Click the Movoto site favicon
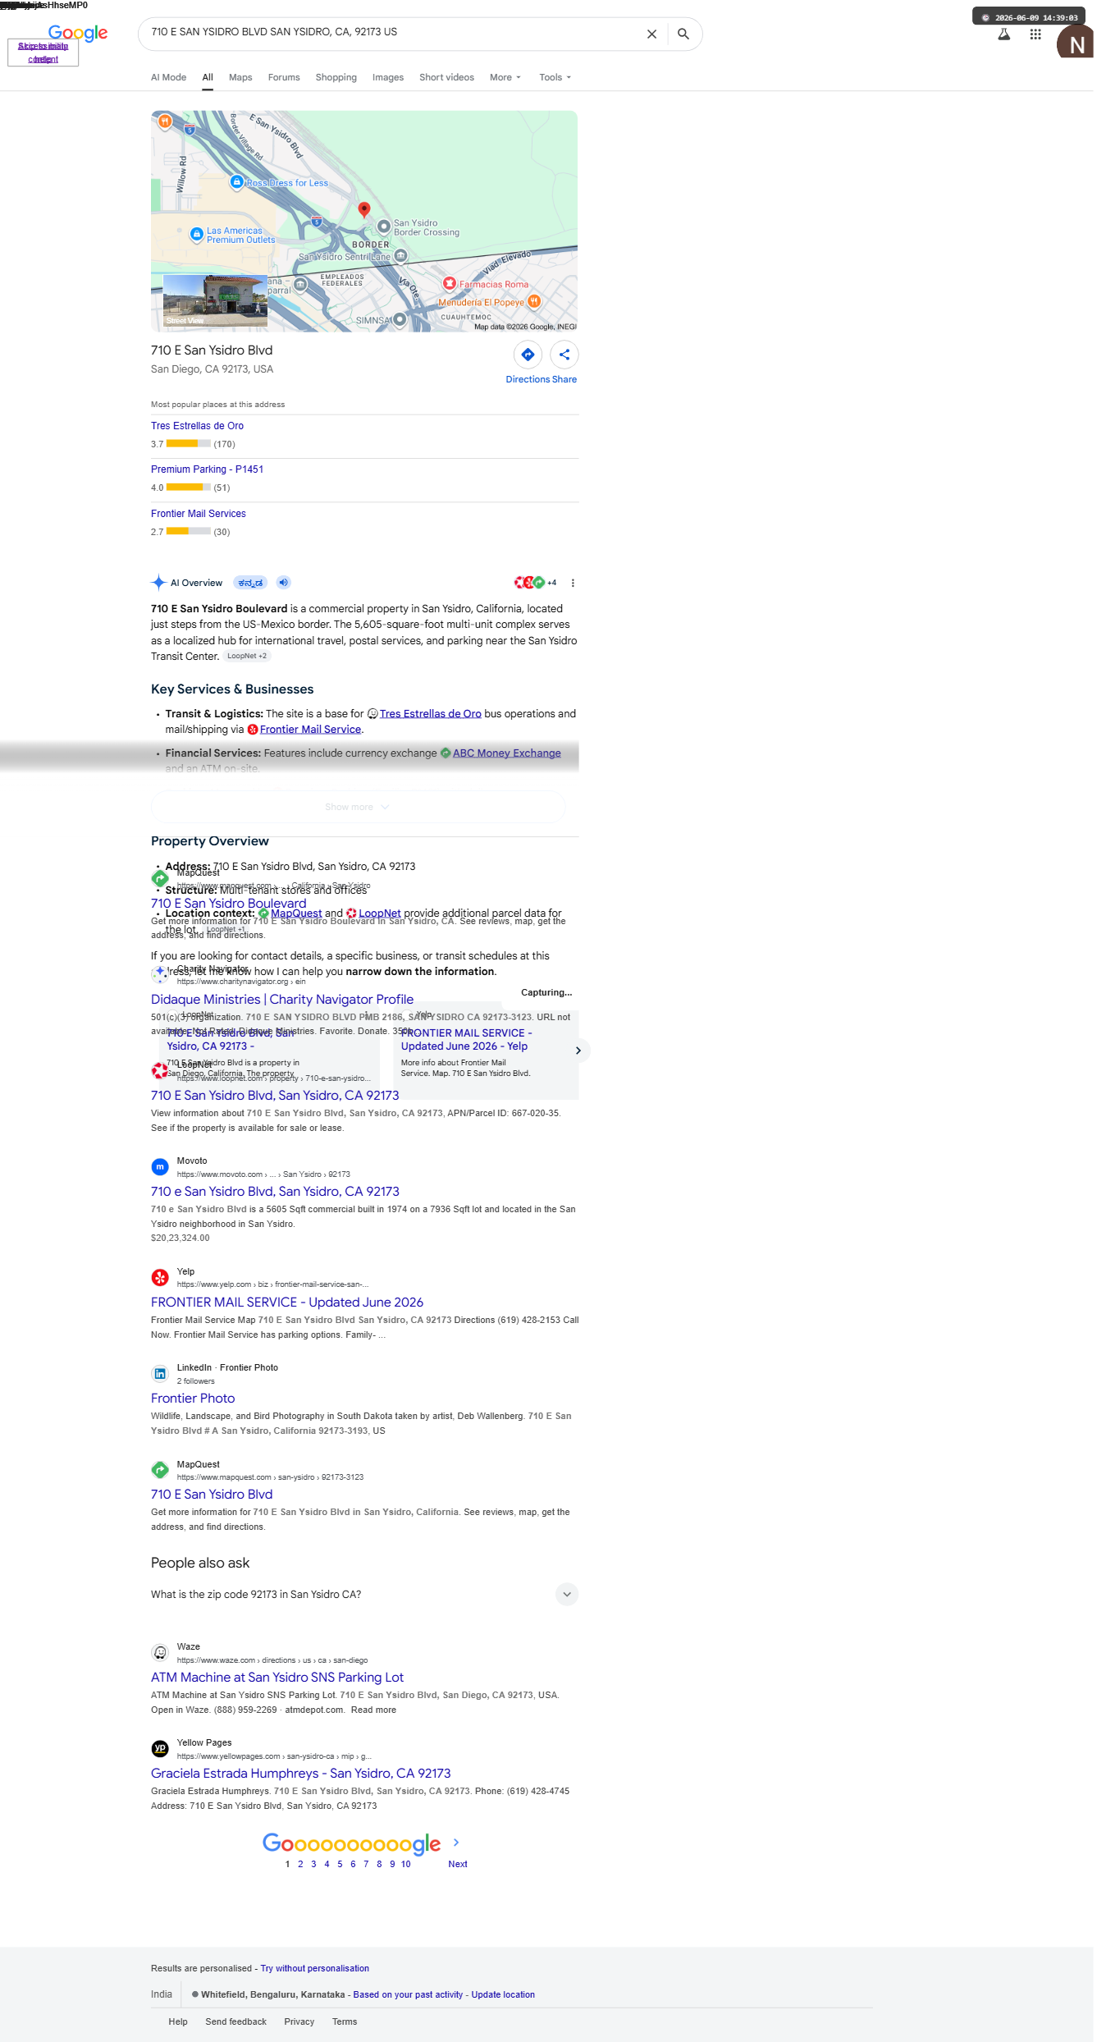The image size is (1106, 2042). pyautogui.click(x=160, y=1166)
